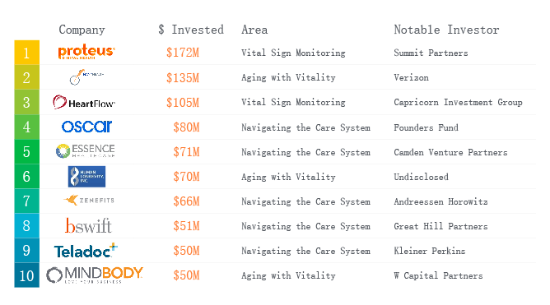Select the Notable Investor column header
The image size is (550, 305).
tap(446, 30)
